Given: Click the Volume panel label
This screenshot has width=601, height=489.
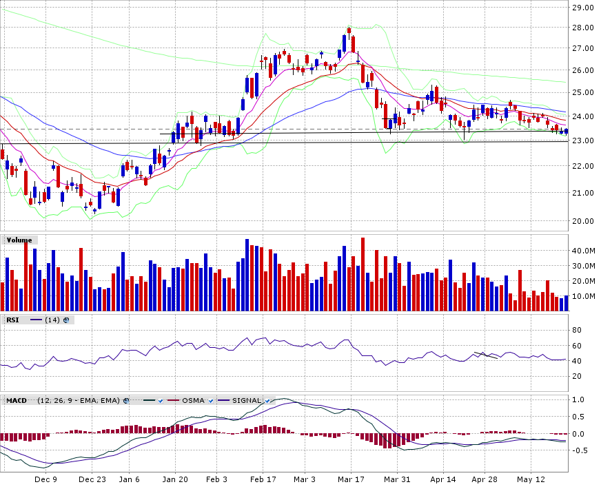Looking at the screenshot, I should [19, 240].
